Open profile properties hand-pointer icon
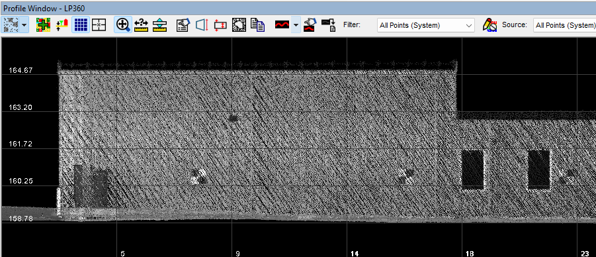The image size is (596, 257). pyautogui.click(x=183, y=25)
